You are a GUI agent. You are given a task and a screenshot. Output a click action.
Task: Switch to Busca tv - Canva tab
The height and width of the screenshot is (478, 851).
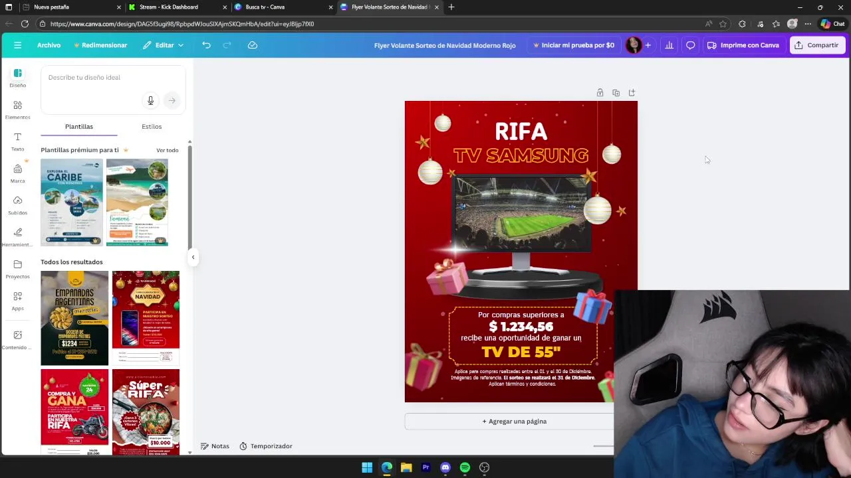(x=283, y=7)
